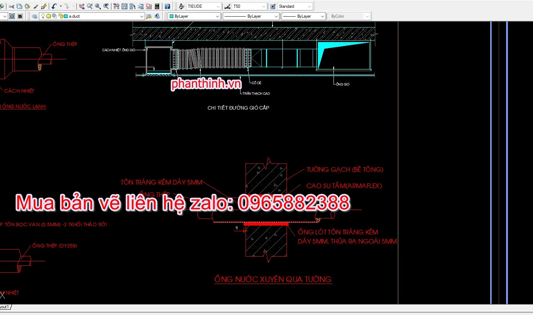Select the red sleeve bar under the pipe

[x=266, y=224]
